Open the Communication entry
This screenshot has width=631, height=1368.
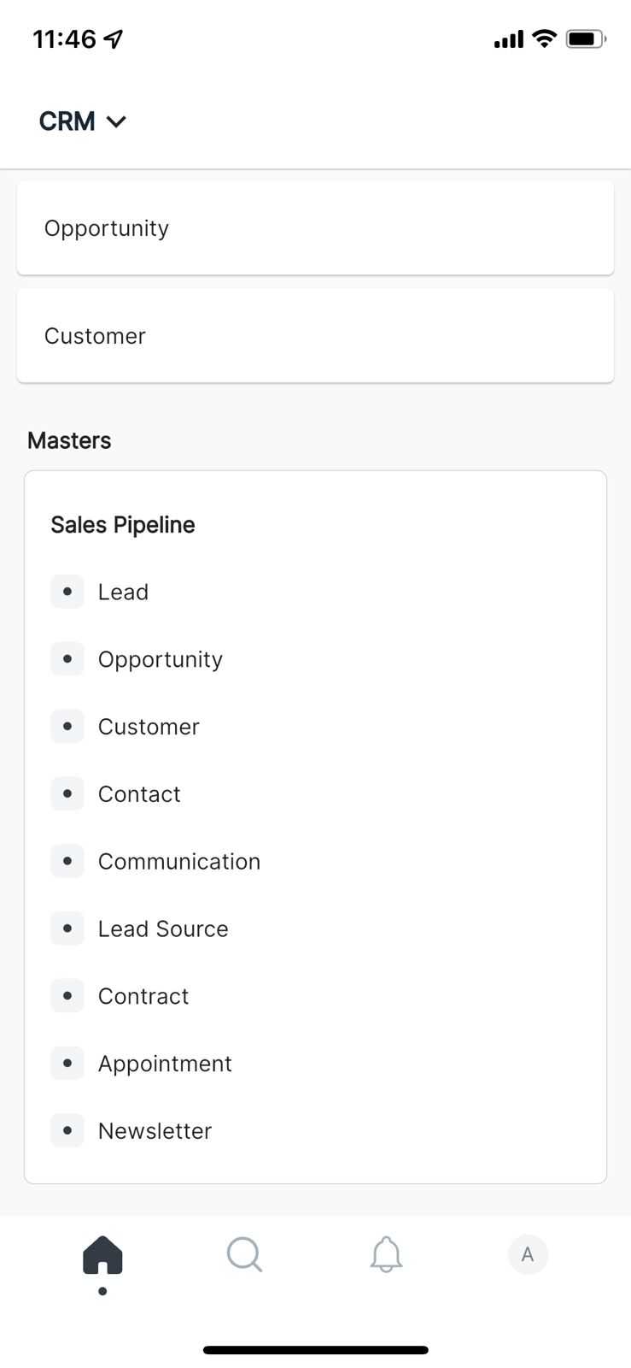[x=179, y=861]
